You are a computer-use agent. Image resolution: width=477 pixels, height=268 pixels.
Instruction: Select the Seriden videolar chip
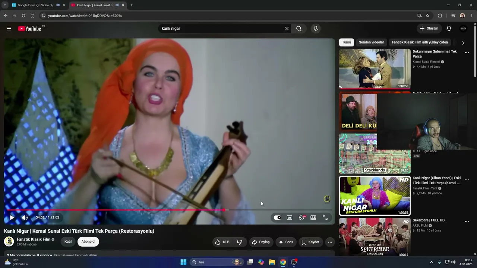click(x=372, y=42)
